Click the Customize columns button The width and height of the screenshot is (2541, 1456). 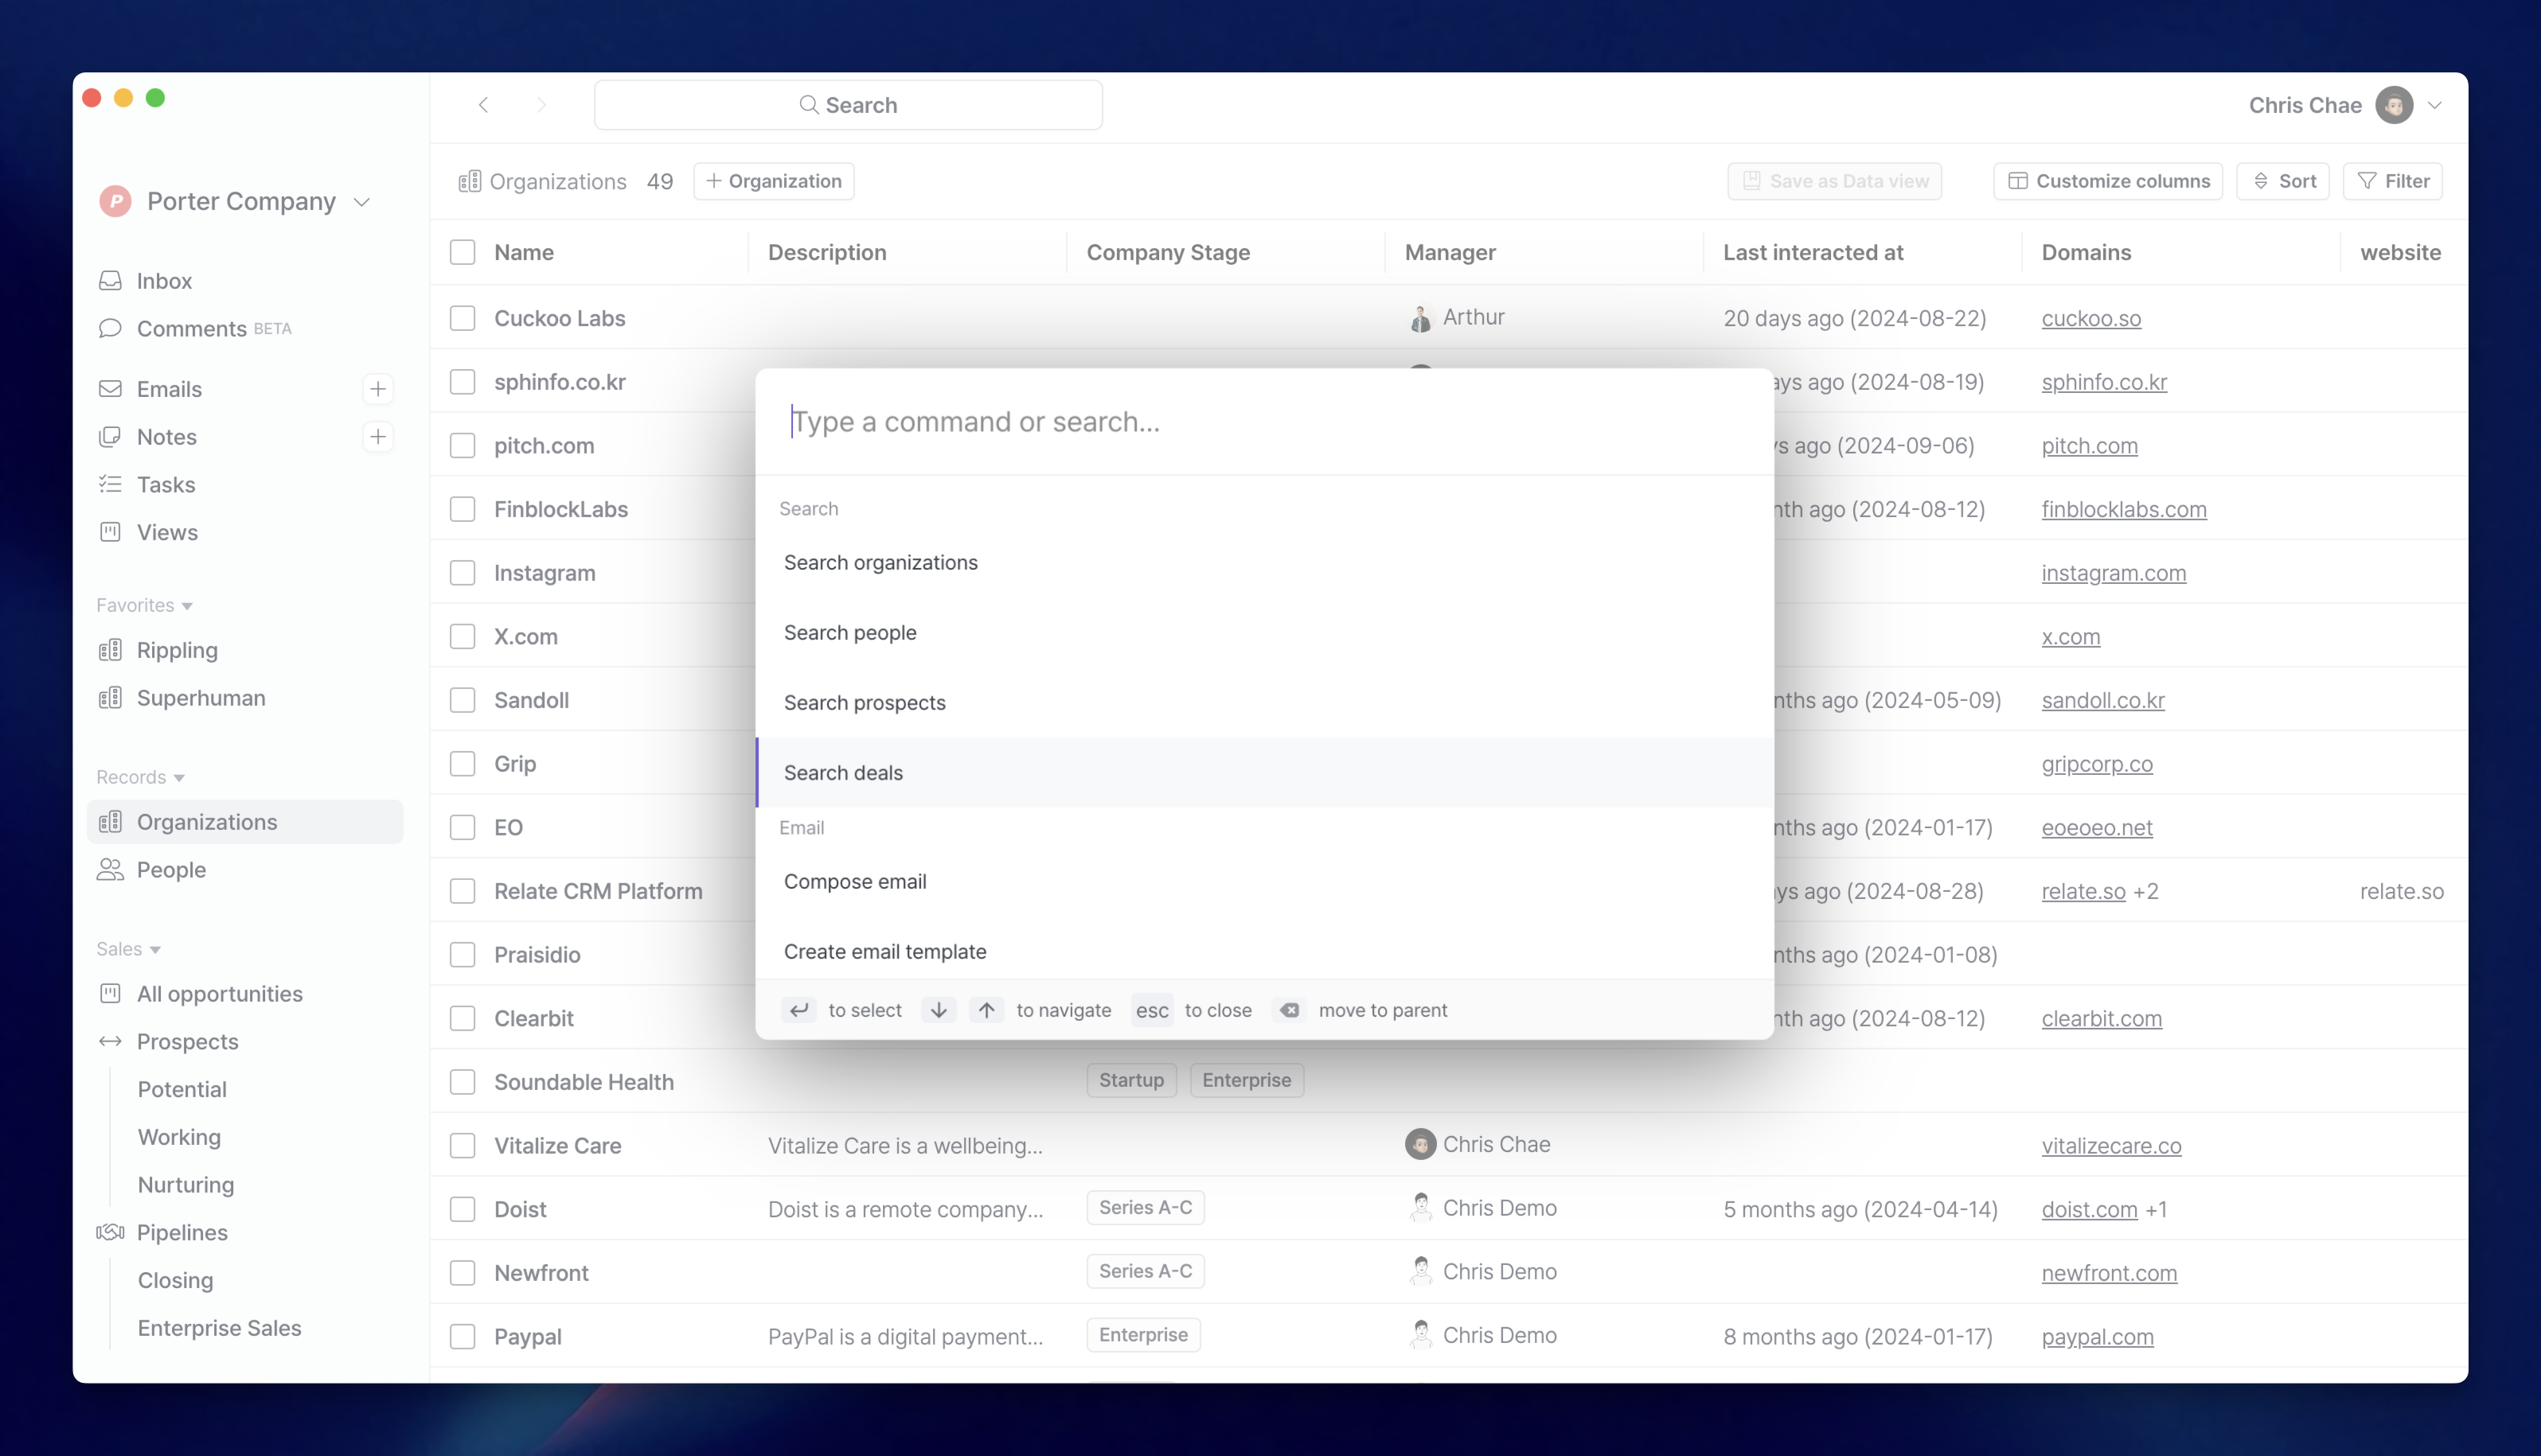point(2108,181)
